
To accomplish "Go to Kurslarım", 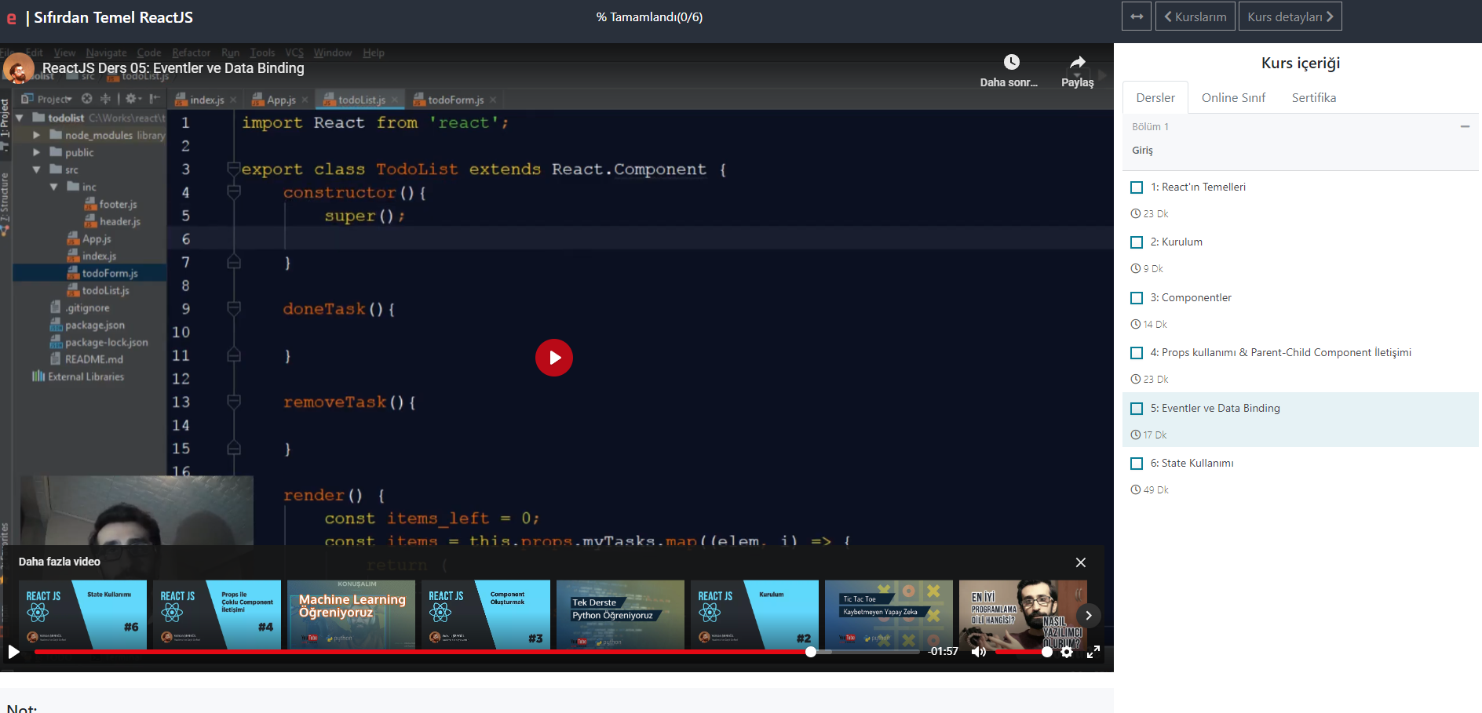I will tap(1195, 16).
